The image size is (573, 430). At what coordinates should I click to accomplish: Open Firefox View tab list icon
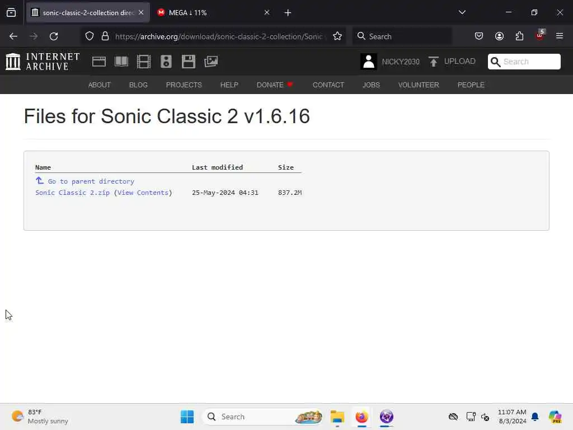11,13
